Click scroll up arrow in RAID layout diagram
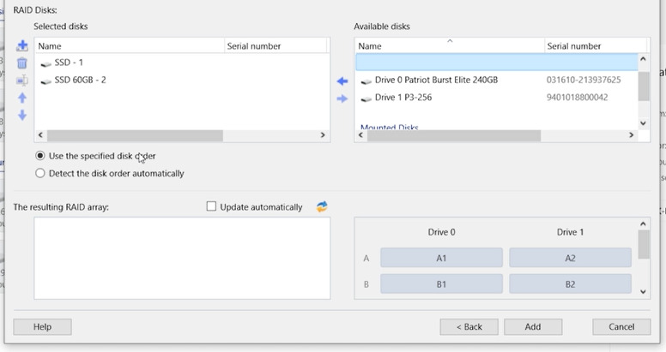Image resolution: width=666 pixels, height=352 pixels. tap(643, 224)
